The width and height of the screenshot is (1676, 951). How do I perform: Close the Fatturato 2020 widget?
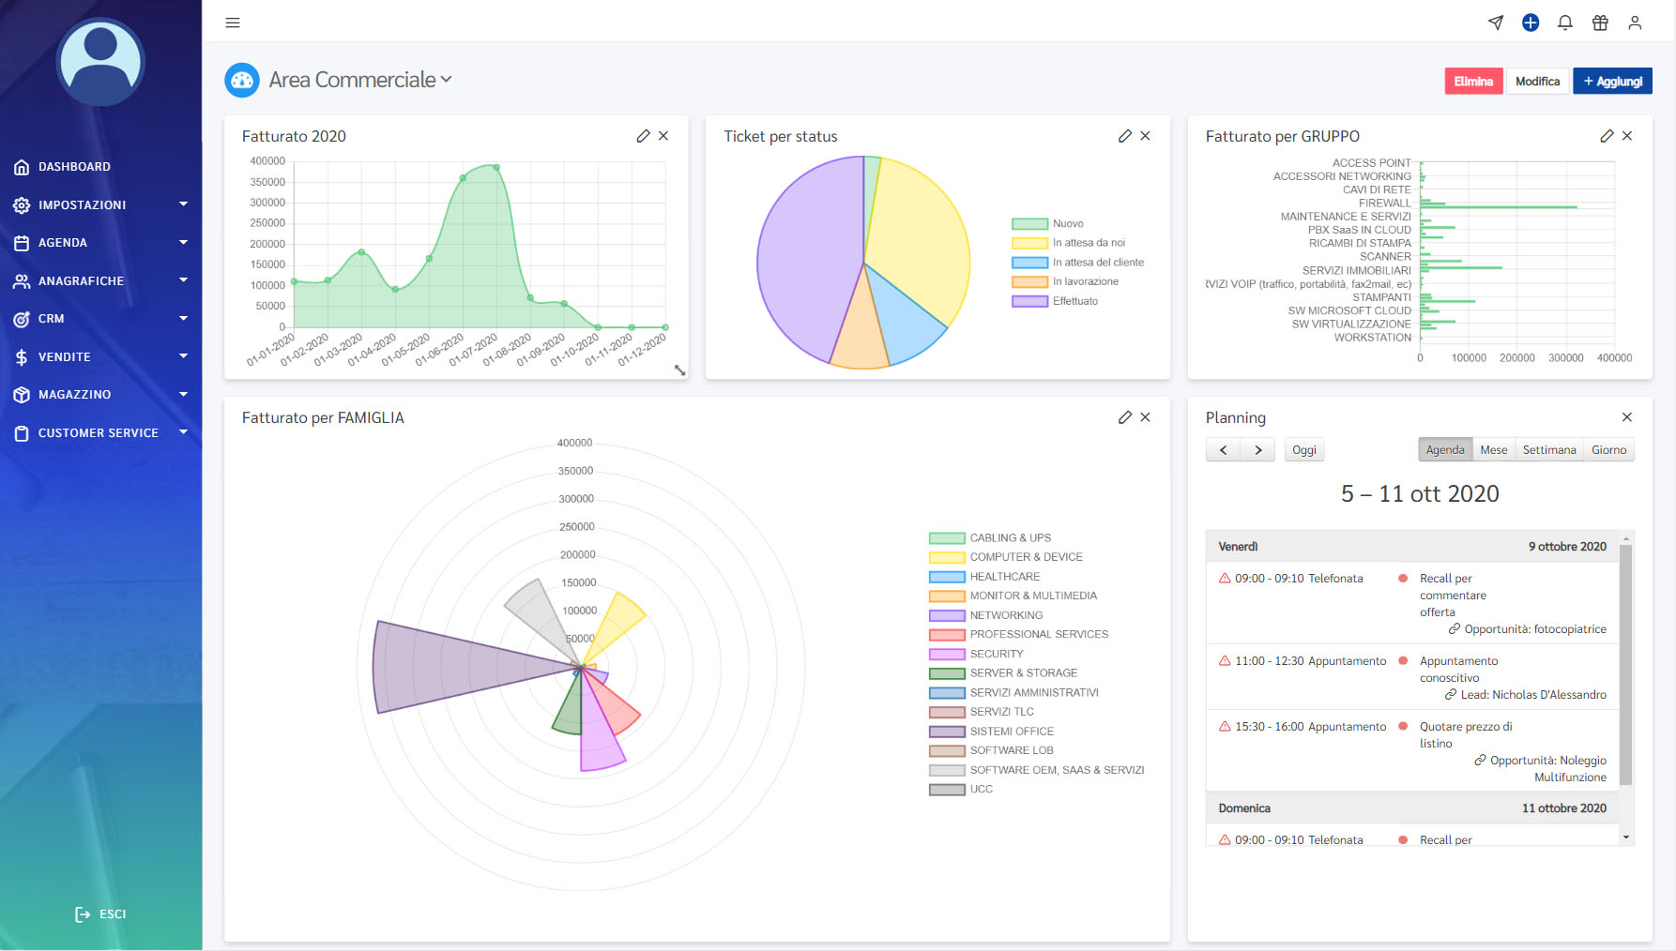663,136
